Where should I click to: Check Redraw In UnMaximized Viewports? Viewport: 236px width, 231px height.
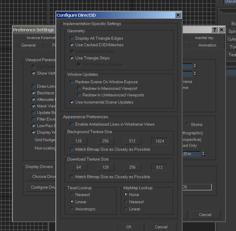click(x=79, y=95)
